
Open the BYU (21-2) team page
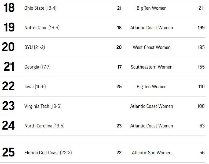click(x=35, y=47)
